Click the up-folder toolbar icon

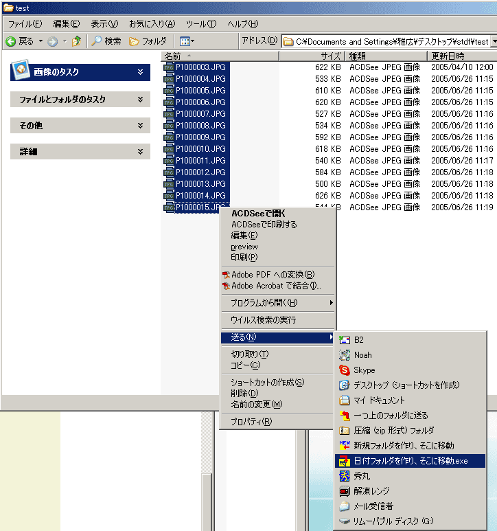coord(77,41)
